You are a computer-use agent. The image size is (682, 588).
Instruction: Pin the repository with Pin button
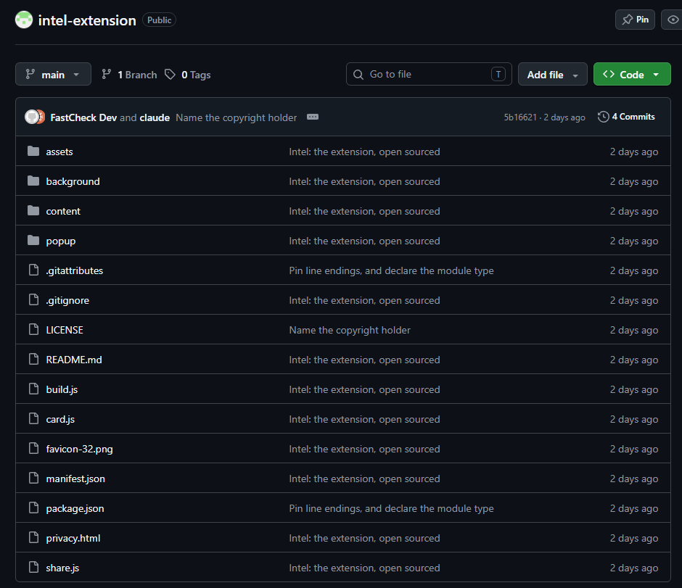click(635, 20)
